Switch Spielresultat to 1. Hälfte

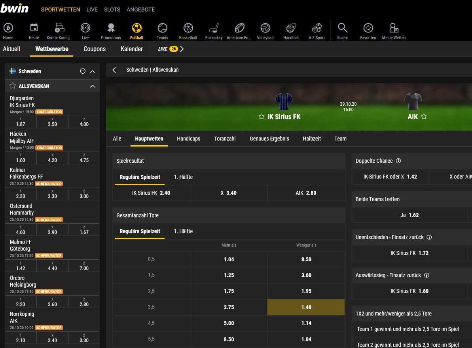pos(183,177)
